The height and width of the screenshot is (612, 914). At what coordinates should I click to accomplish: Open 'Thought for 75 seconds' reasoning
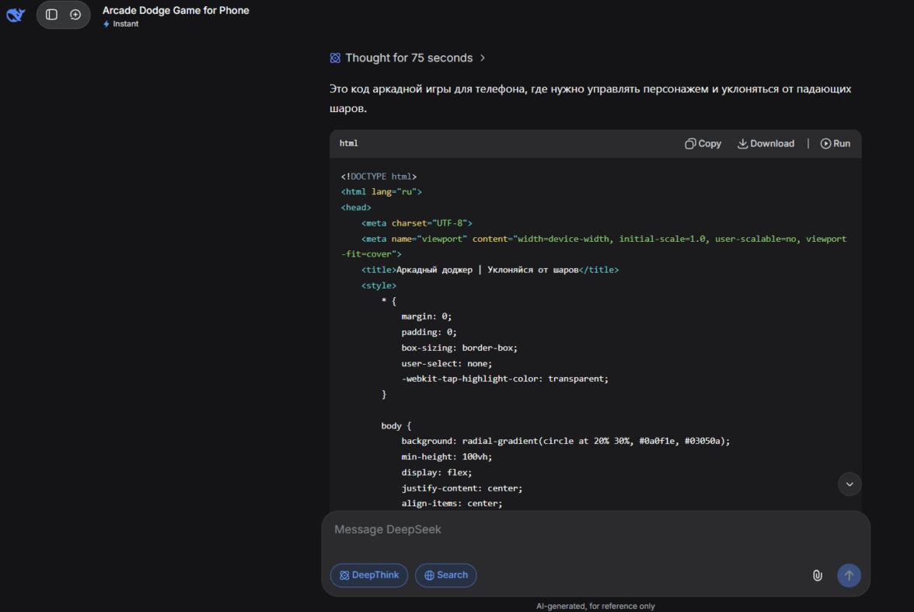[409, 58]
